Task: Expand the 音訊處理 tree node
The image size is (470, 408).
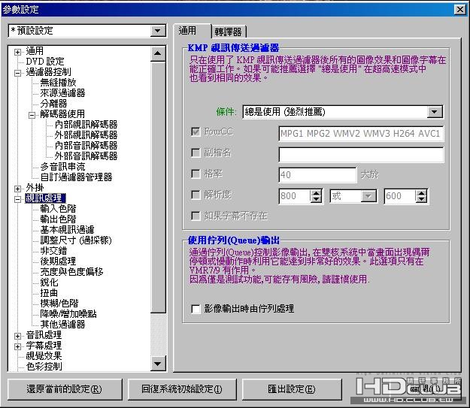Action: pos(17,336)
